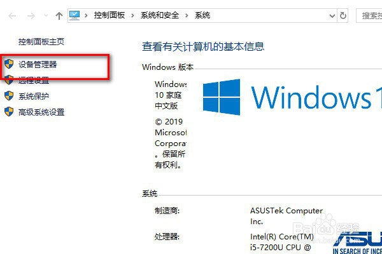
Task: Go up one folder level arrow
Action: coord(59,16)
